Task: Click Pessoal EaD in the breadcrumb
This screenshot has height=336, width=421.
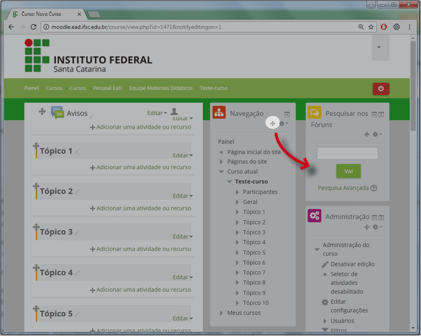Action: point(107,88)
